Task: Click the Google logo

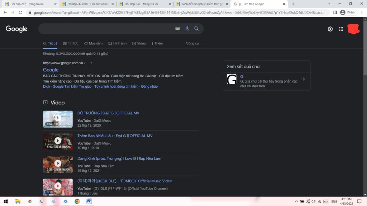Action: coord(16,29)
